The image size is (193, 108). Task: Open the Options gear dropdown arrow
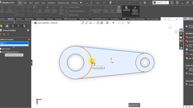(x=148, y=3)
